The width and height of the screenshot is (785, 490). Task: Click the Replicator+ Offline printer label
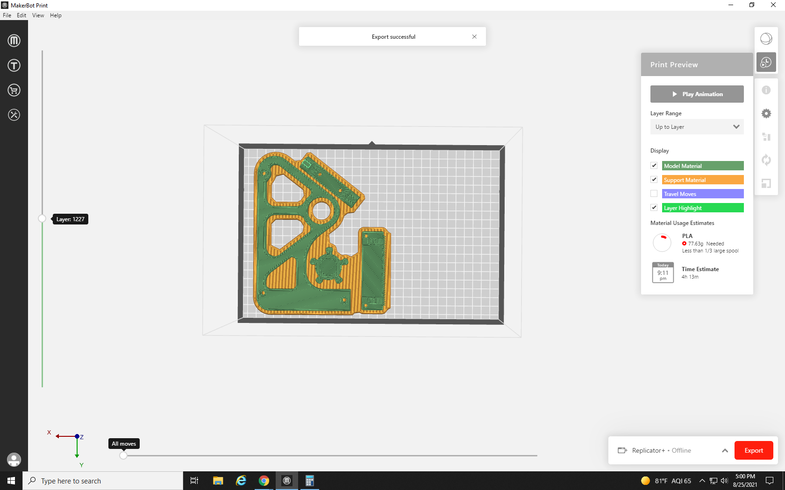pos(662,450)
